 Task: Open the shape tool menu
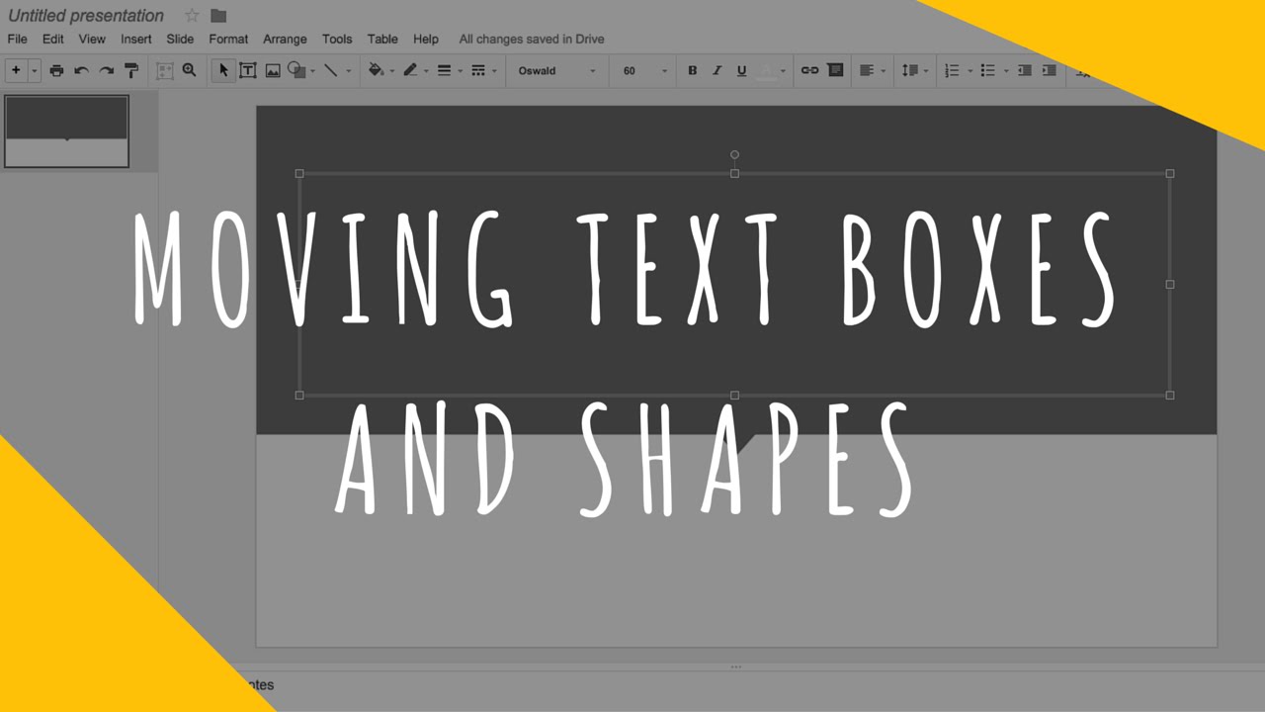[x=300, y=70]
